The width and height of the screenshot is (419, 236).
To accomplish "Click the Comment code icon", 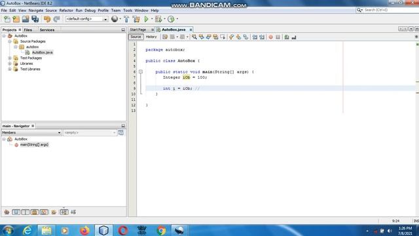I will (287, 37).
